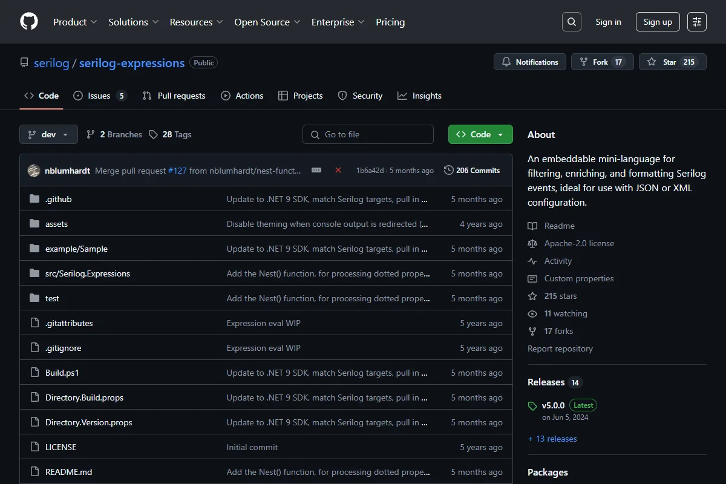The image size is (726, 484).
Task: Click the failed status red X icon
Action: (x=338, y=171)
